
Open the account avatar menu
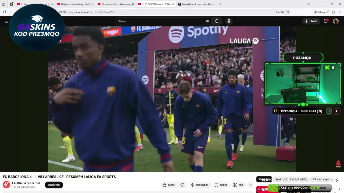point(336,21)
